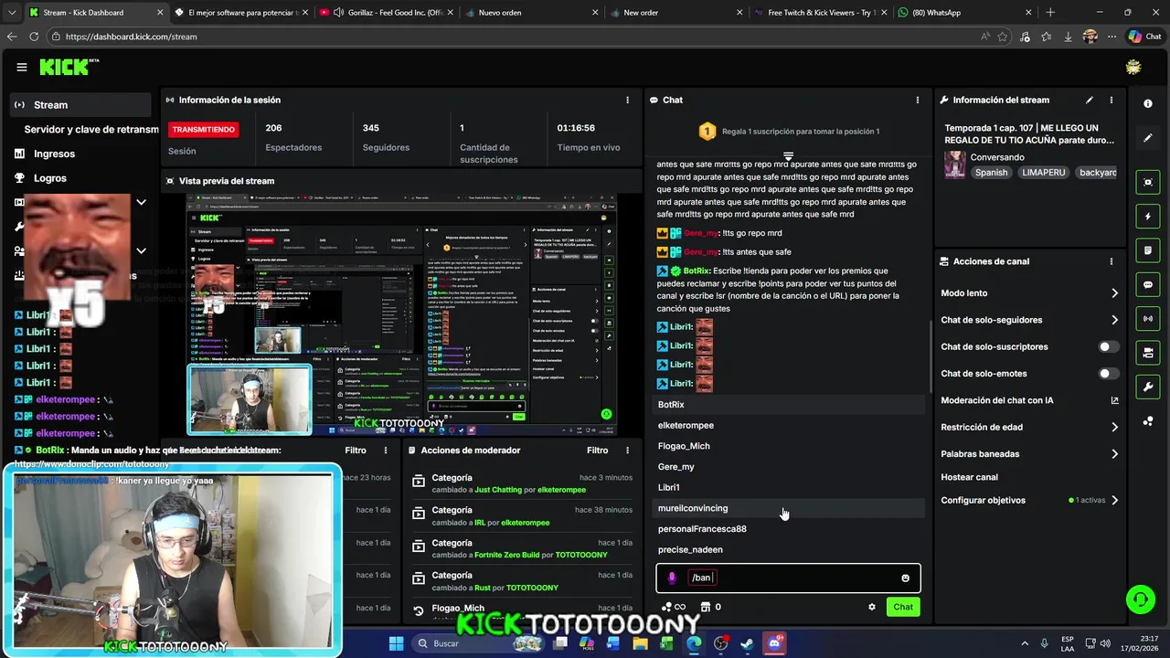Screen dimensions: 1170x658
Task: Click the camera icon in the right toolbar
Action: (x=1148, y=353)
